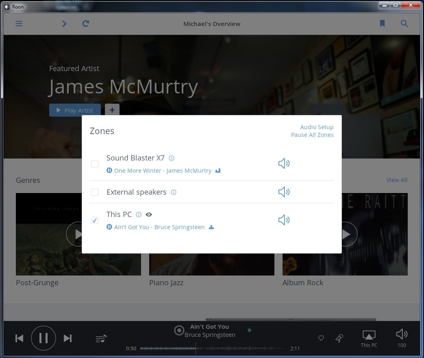Screen dimensions: 424x358
Task: Adjust volume for External speakers zone
Action: coord(284,192)
